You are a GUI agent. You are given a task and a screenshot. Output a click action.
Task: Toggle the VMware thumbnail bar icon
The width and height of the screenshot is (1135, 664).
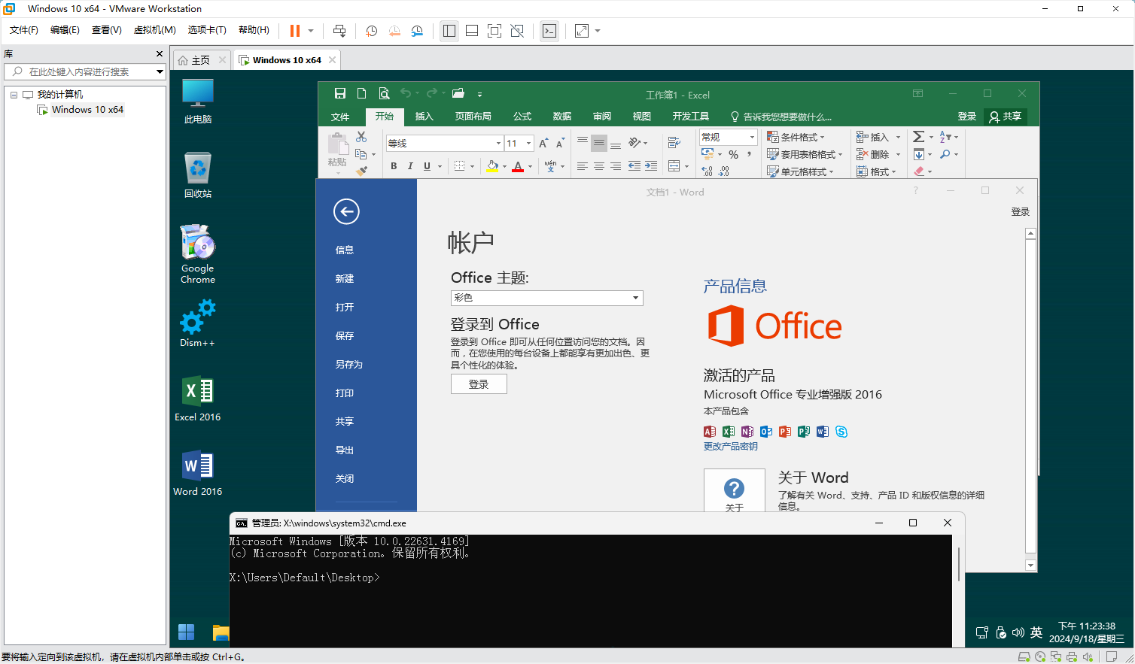coord(472,31)
